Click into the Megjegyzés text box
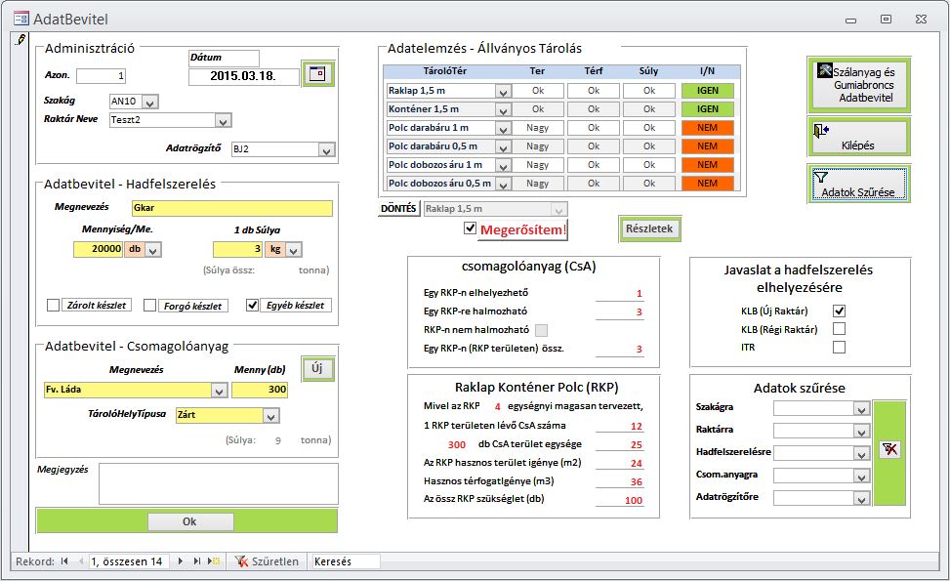 click(218, 482)
